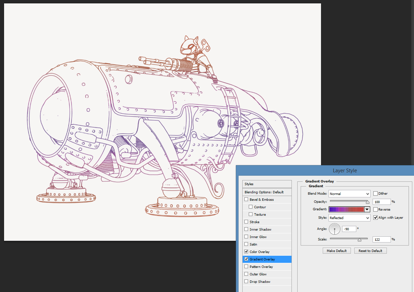414x292 pixels.
Task: Click the Scale percentage input field
Action: 381,239
